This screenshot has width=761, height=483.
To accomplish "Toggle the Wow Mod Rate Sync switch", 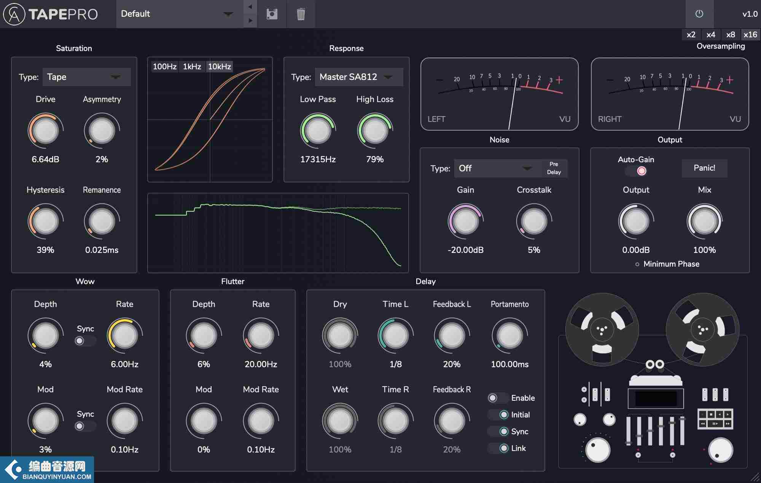I will 85,426.
